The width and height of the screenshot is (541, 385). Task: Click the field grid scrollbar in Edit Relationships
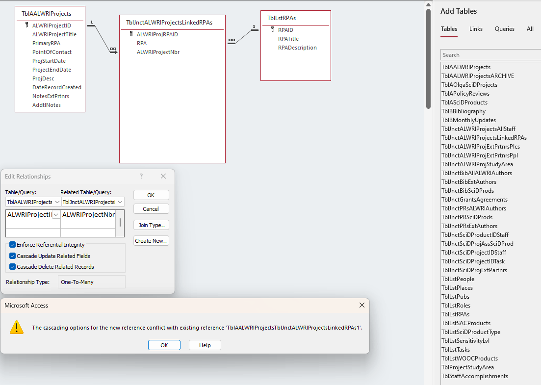tap(120, 223)
